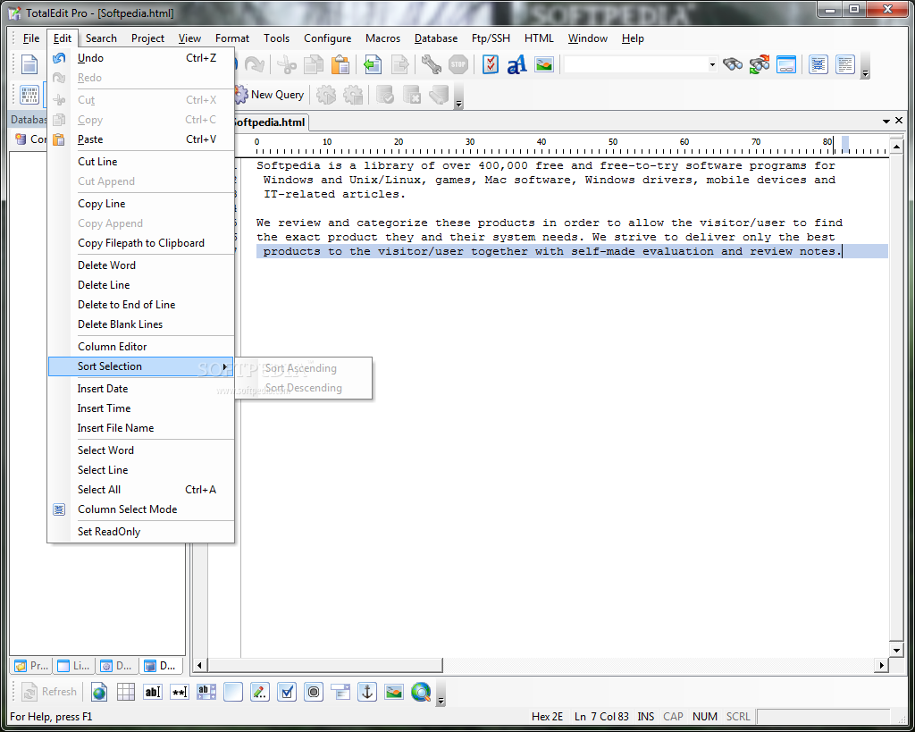The image size is (915, 732).
Task: Click the checkbox form element icon
Action: click(287, 692)
